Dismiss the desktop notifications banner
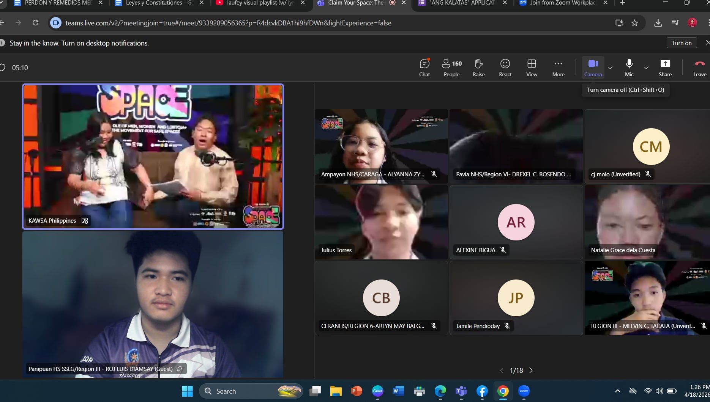The width and height of the screenshot is (710, 402). click(707, 43)
